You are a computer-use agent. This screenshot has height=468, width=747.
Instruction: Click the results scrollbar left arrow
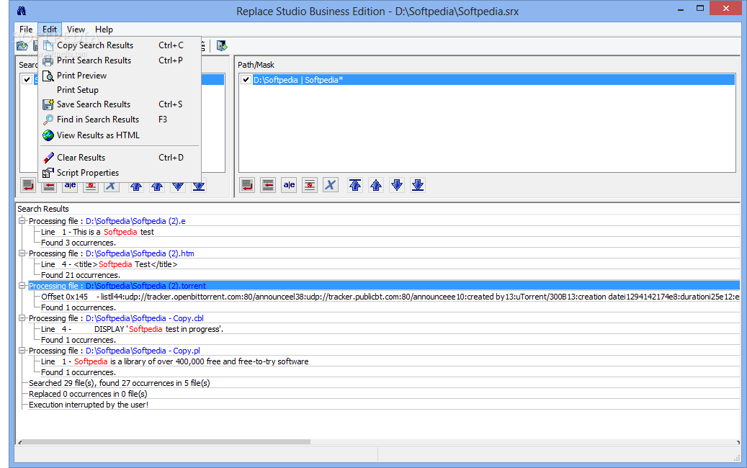(x=19, y=442)
